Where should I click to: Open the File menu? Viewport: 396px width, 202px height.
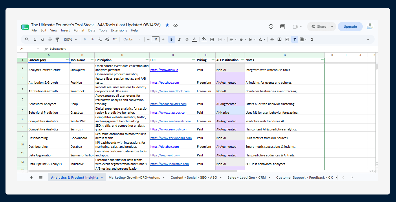point(34,30)
